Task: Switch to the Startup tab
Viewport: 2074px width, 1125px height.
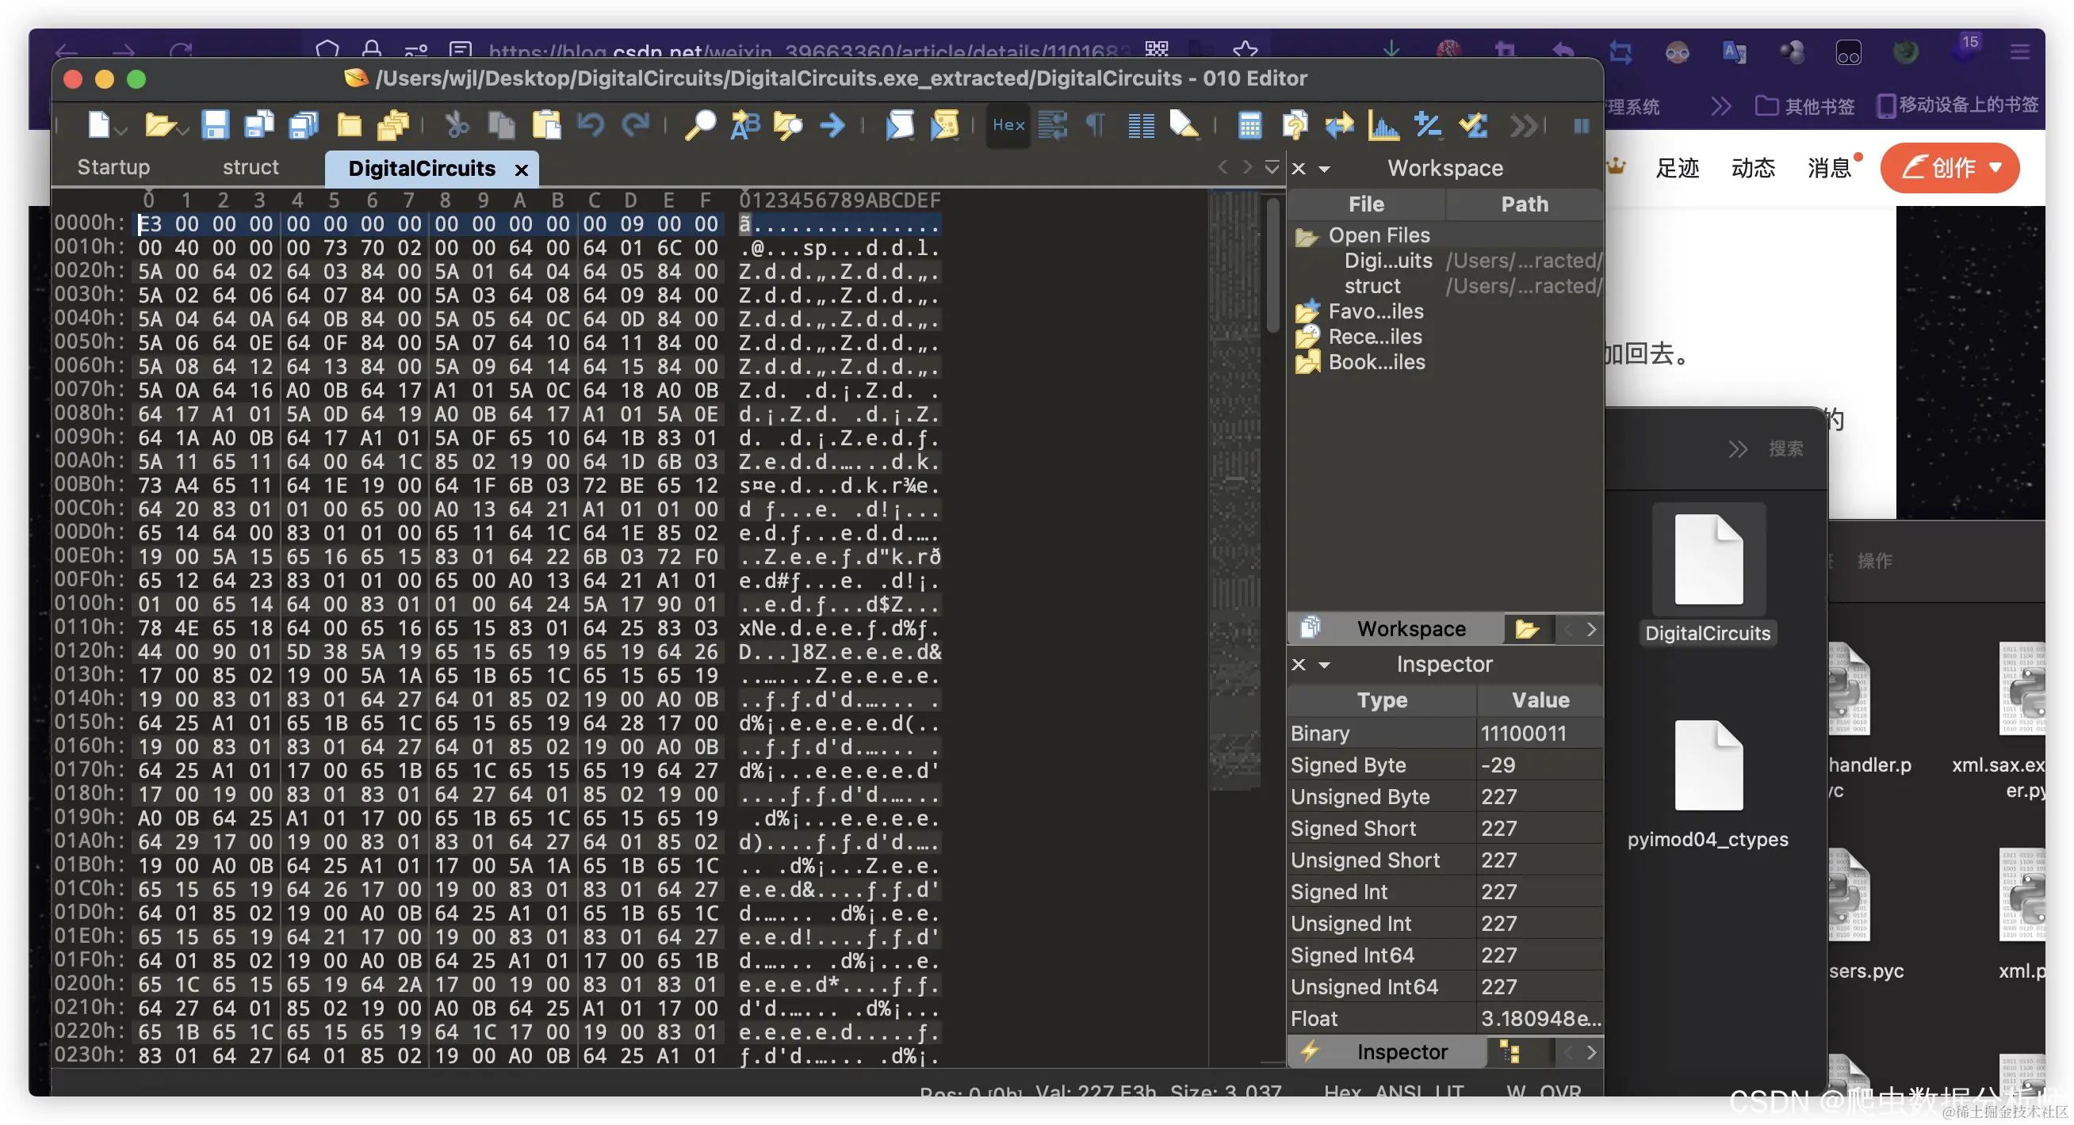Action: [113, 167]
